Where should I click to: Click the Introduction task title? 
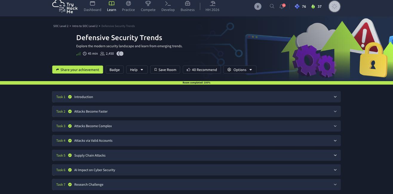[x=84, y=97]
